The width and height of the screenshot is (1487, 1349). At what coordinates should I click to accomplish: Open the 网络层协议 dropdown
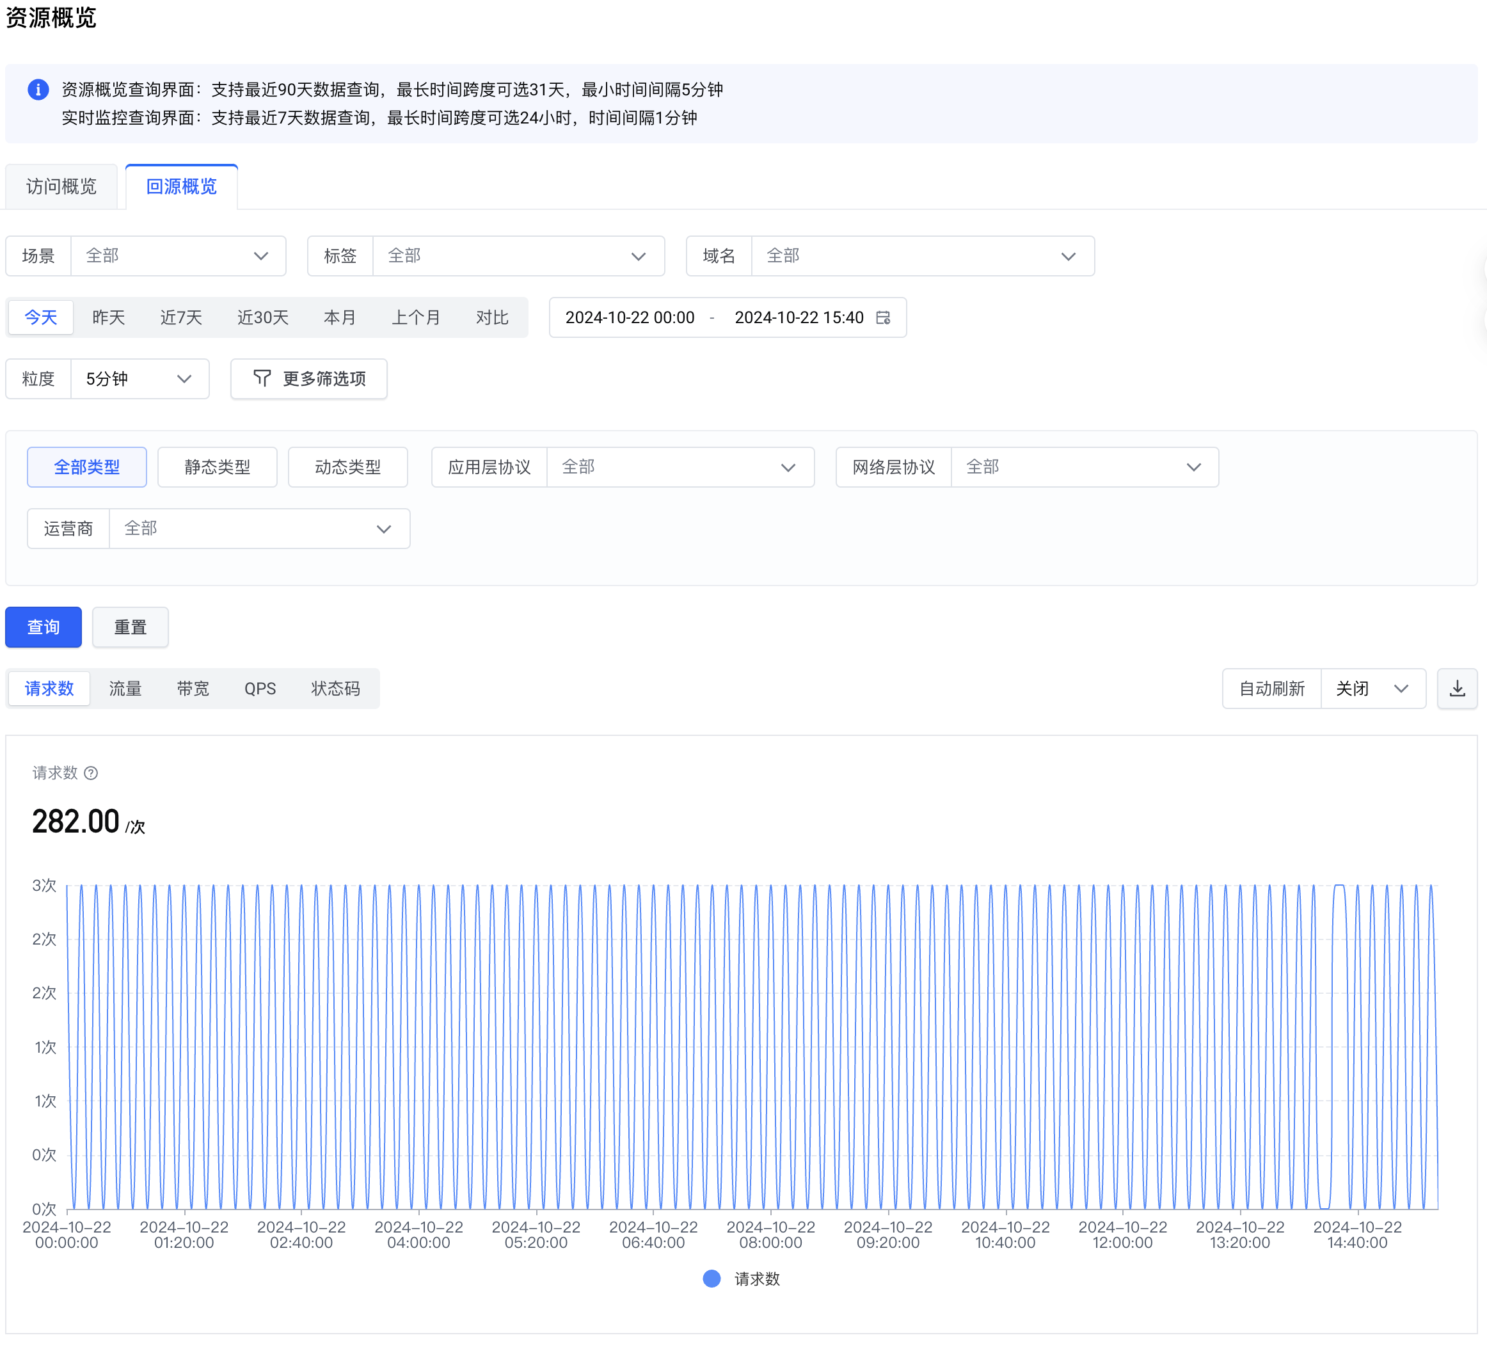(1028, 468)
